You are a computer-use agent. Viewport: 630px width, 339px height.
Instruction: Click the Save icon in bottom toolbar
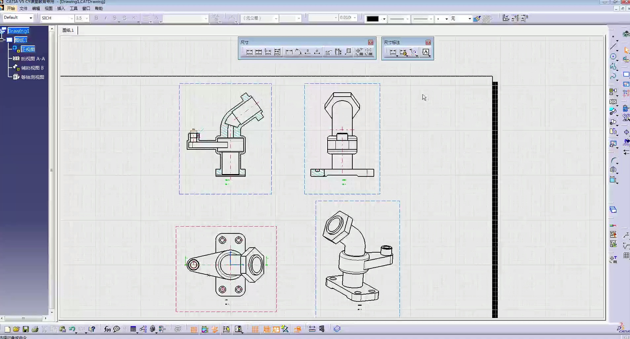[x=25, y=329]
